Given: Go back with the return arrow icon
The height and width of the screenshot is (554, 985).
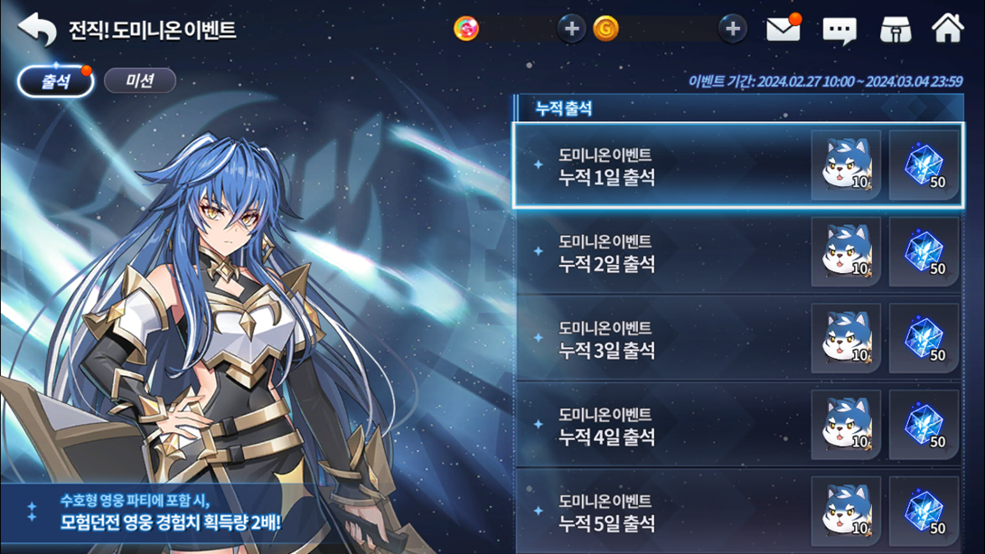Looking at the screenshot, I should click(37, 28).
